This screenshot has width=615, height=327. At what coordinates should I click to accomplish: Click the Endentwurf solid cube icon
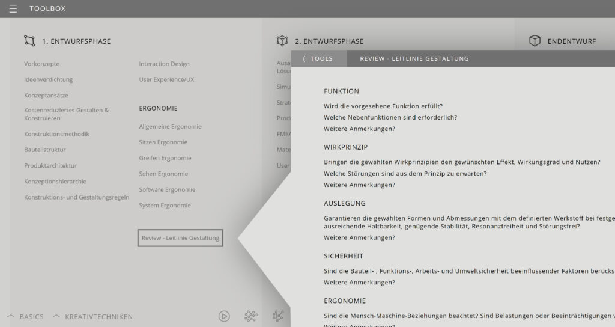click(x=535, y=41)
